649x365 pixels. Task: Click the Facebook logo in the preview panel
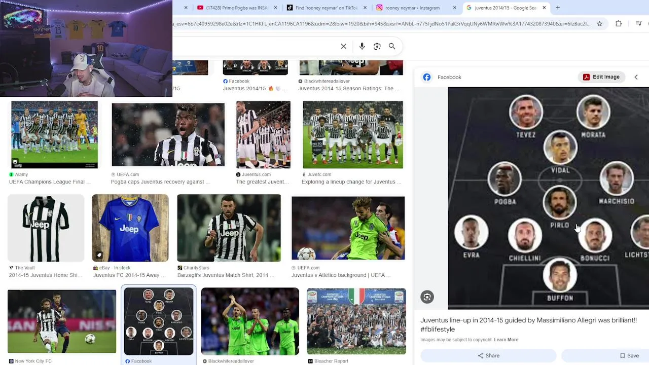pos(427,77)
